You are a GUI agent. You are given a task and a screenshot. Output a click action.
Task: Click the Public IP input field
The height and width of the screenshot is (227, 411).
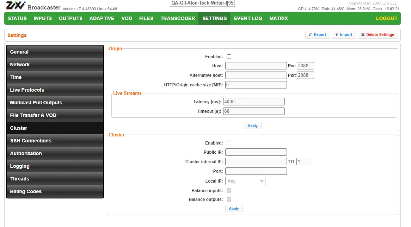tap(256, 152)
